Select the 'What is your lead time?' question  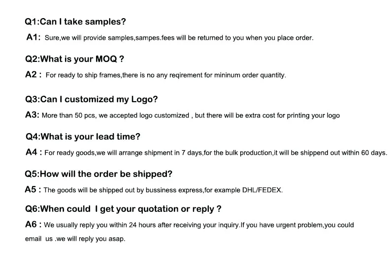point(83,137)
